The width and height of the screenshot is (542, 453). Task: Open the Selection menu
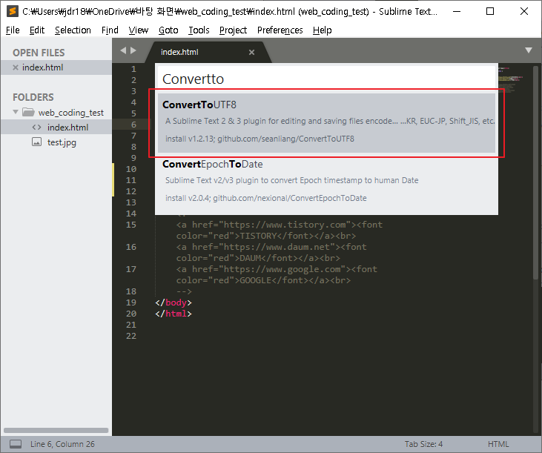point(73,30)
